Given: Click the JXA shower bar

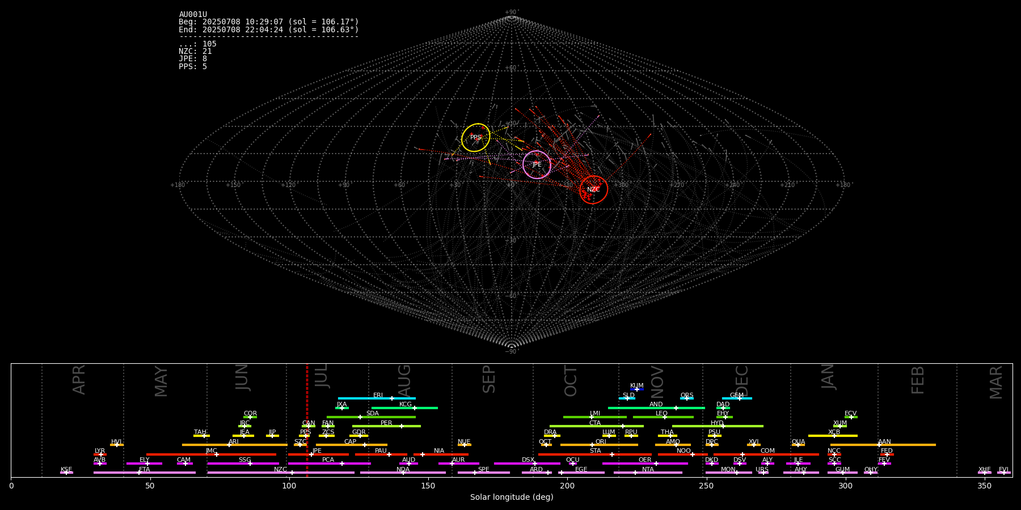Looking at the screenshot, I should pyautogui.click(x=341, y=407).
